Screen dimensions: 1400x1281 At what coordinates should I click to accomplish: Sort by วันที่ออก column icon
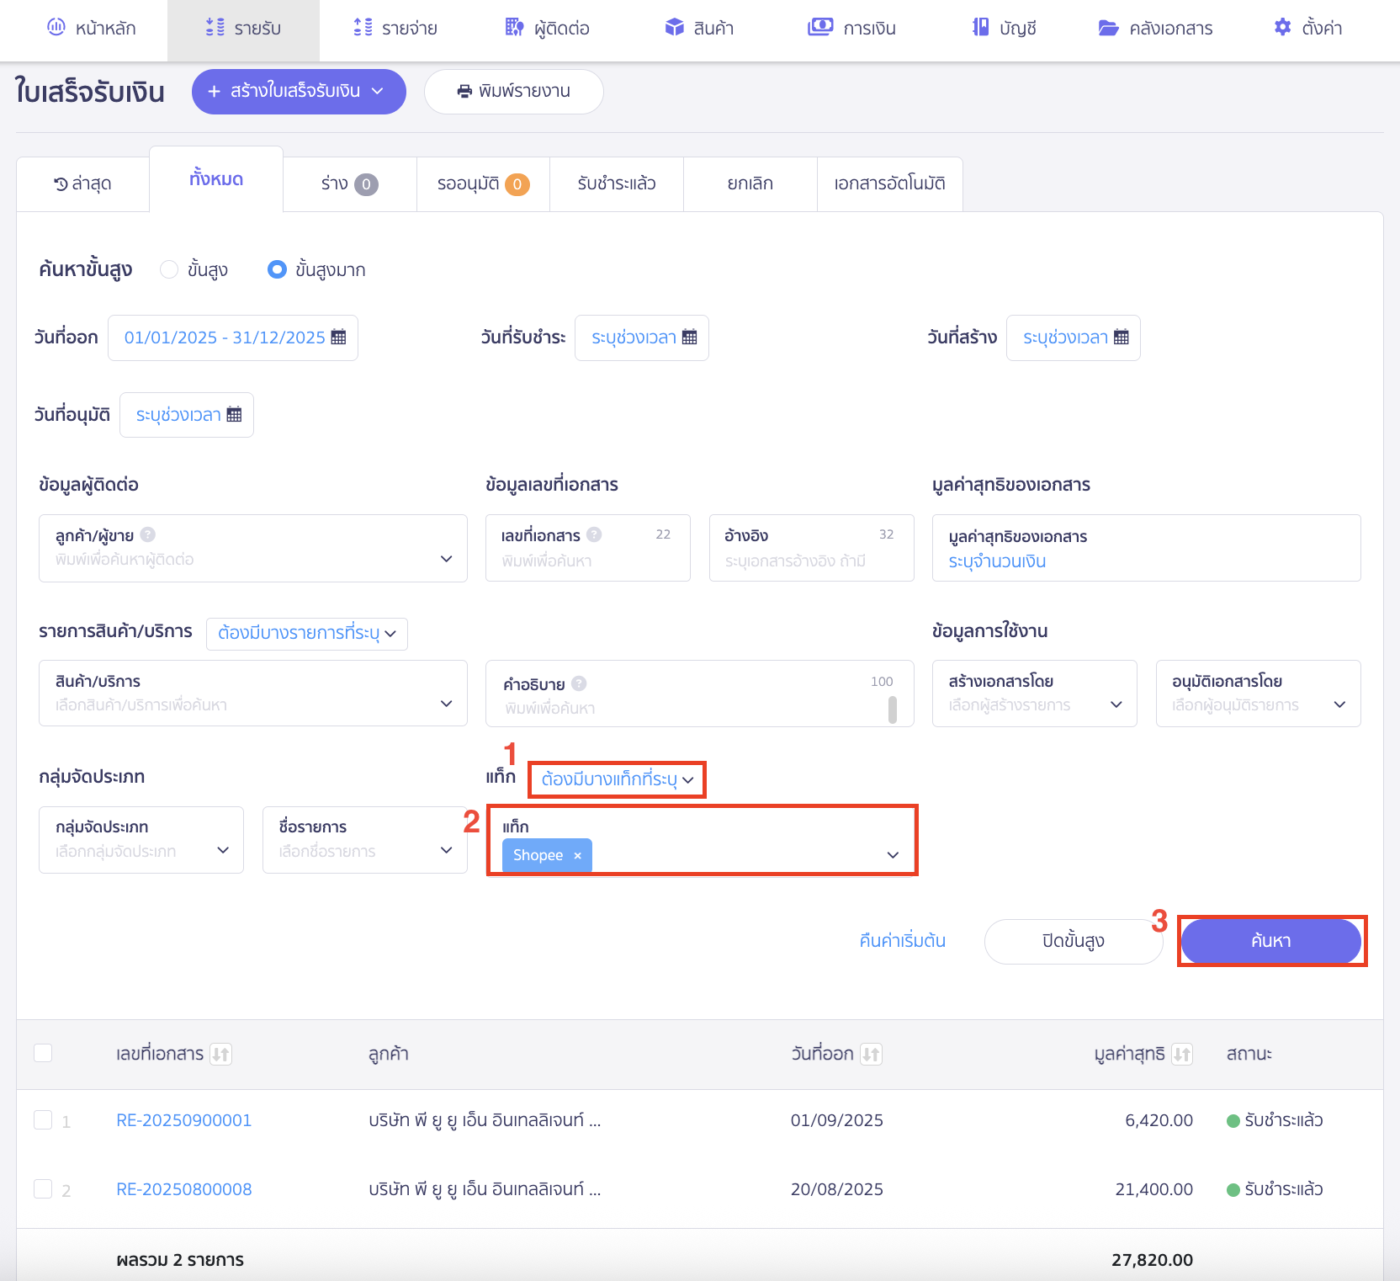871,1054
